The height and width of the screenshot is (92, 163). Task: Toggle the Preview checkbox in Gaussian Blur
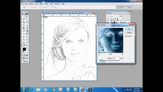click(126, 36)
